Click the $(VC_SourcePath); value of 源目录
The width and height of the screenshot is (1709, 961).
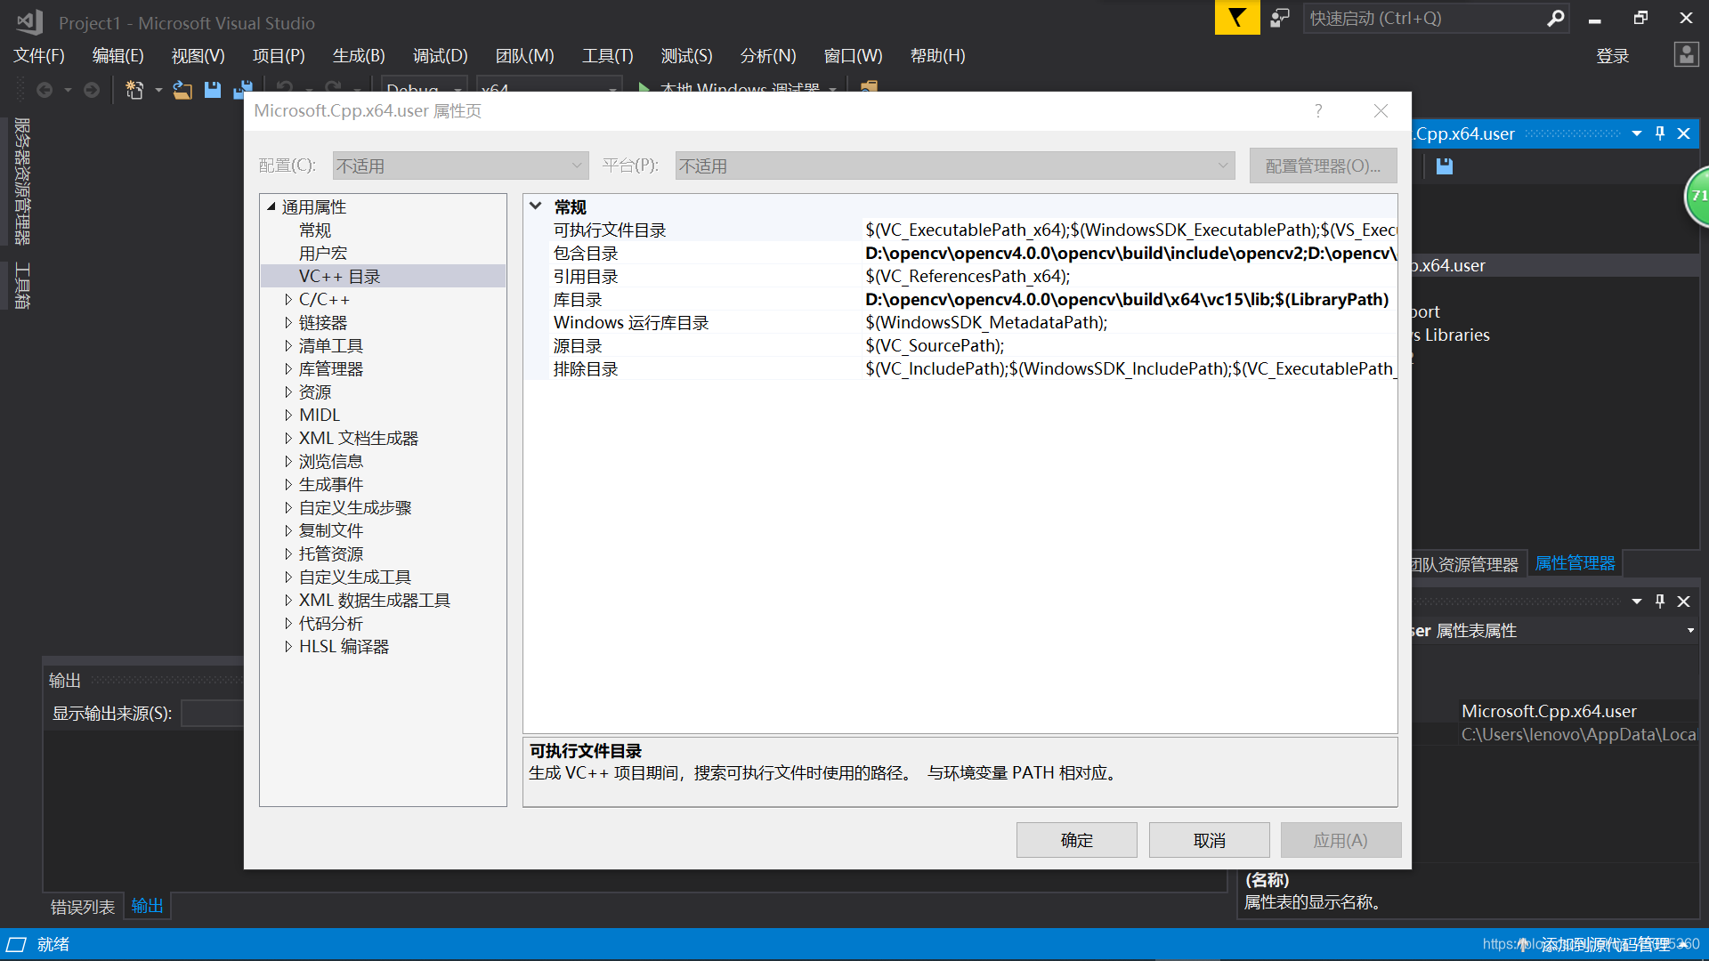(x=935, y=346)
